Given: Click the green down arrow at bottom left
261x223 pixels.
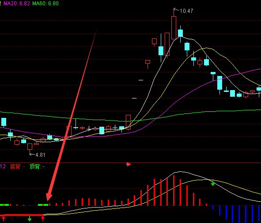Looking at the screenshot, I should 30,218.
